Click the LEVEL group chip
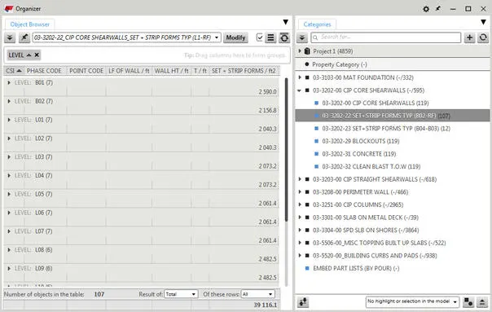The width and height of the screenshot is (492, 312). coord(24,55)
